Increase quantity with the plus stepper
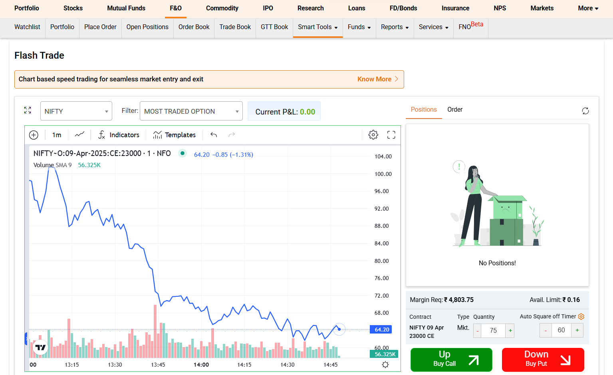Viewport: 613px width, 375px height. click(510, 330)
